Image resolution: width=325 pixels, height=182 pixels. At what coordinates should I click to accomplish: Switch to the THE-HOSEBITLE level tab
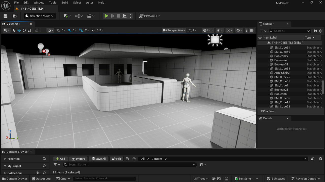click(x=31, y=8)
